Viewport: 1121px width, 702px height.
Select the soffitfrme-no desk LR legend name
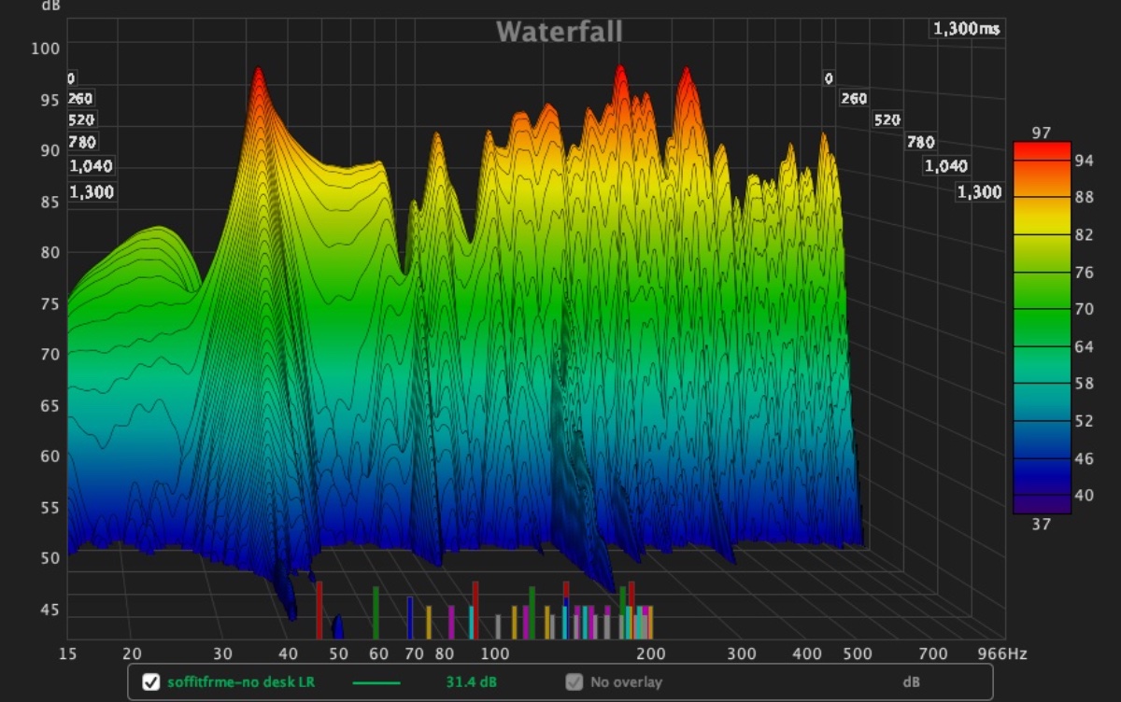[241, 682]
